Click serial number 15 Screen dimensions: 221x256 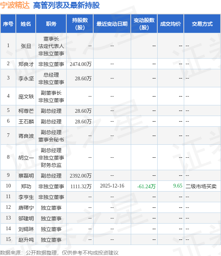(x=8, y=239)
